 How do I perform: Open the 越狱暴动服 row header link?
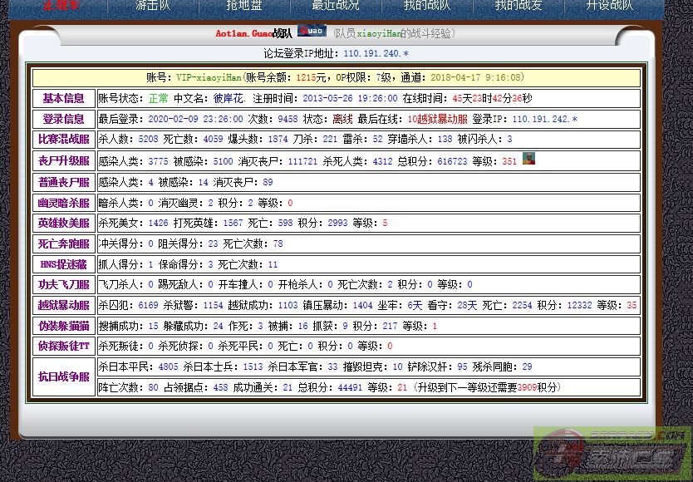64,305
